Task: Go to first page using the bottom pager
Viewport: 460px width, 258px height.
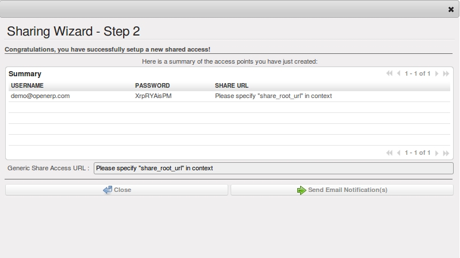Action: point(390,153)
